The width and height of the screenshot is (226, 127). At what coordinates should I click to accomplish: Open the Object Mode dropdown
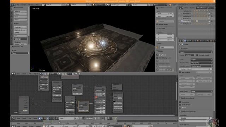pos(99,5)
